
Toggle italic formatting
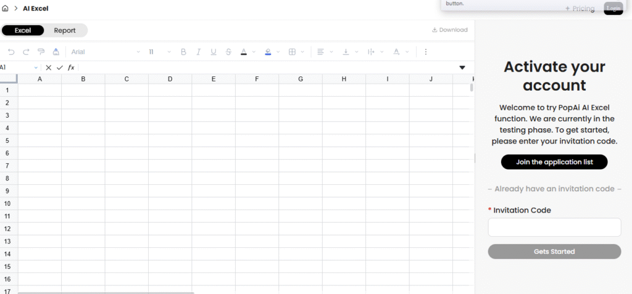(198, 52)
